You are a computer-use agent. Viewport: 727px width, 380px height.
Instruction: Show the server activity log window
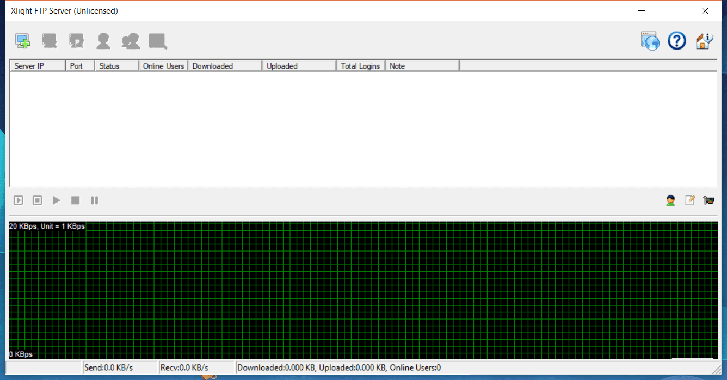click(x=157, y=40)
